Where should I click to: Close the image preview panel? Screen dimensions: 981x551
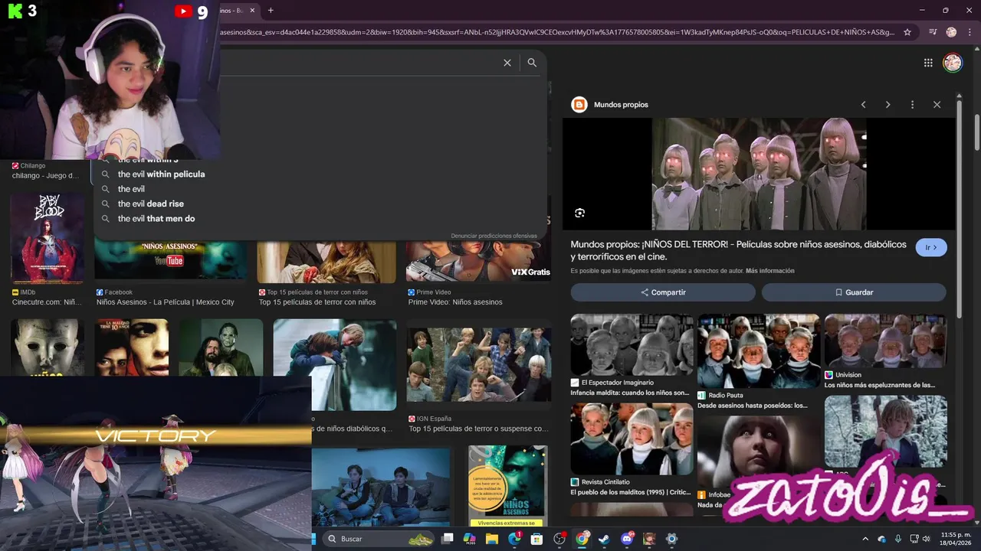click(937, 105)
